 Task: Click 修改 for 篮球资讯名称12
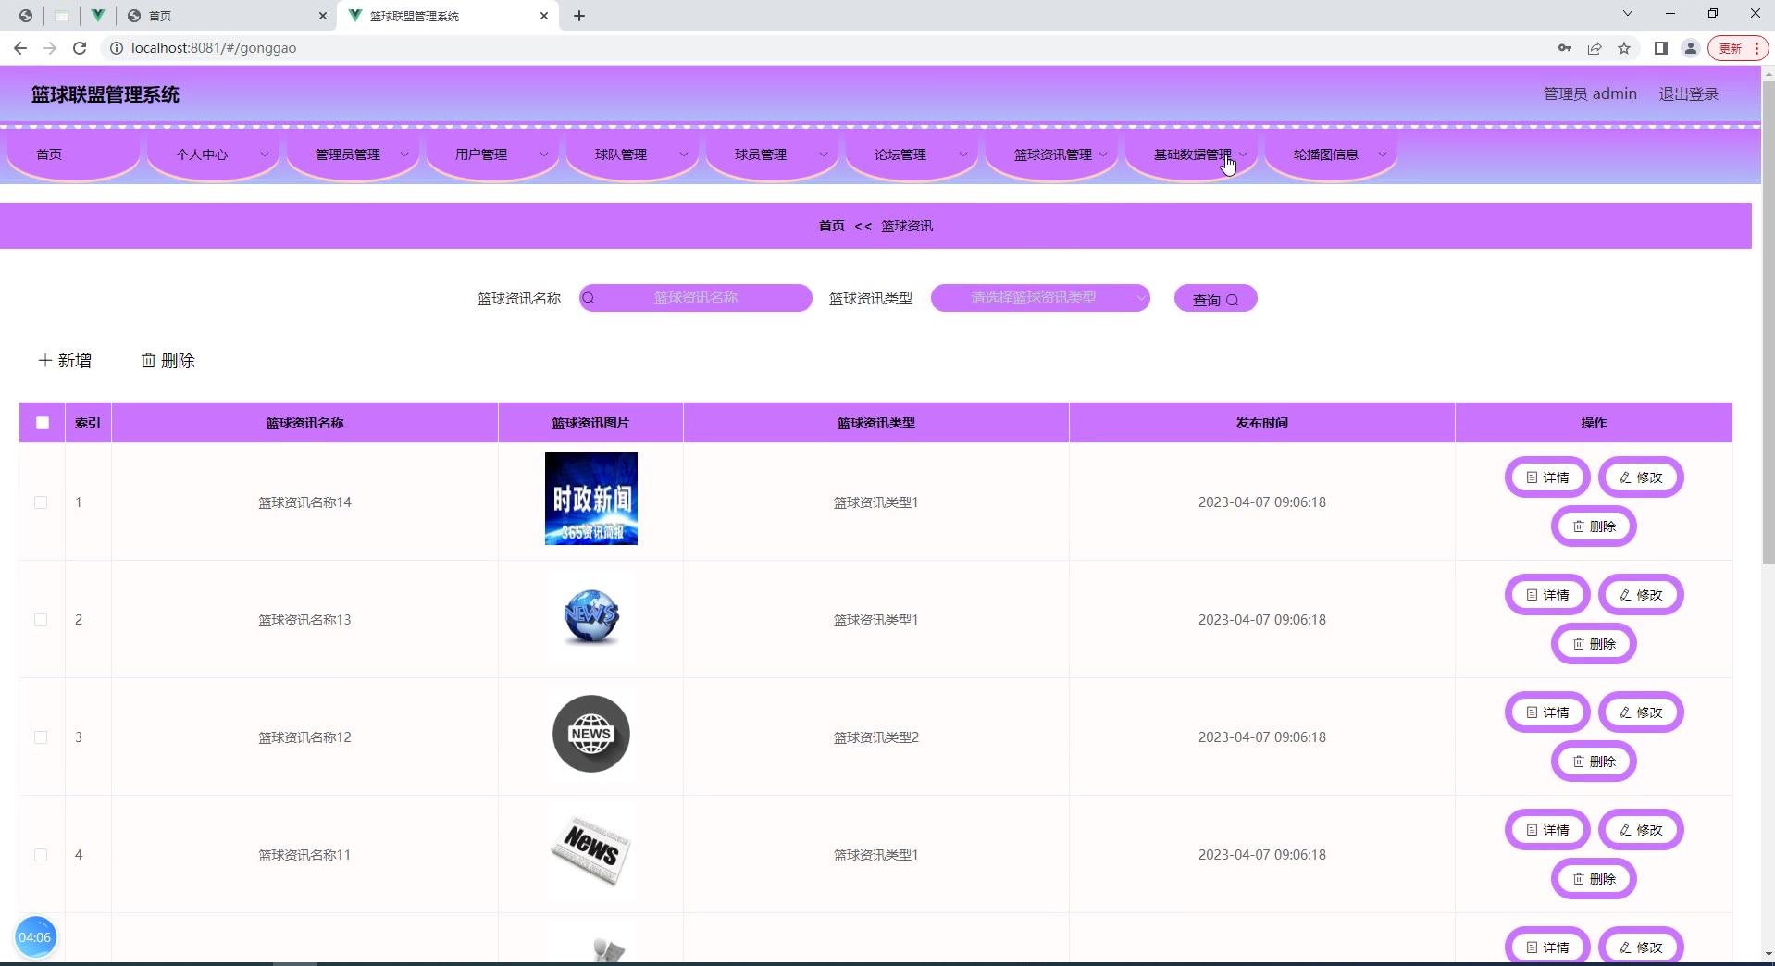pyautogui.click(x=1641, y=712)
